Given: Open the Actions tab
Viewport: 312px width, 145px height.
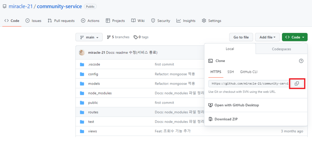Looking at the screenshot, I should (x=90, y=21).
